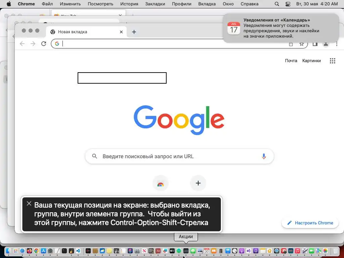Open the Trash in the Dock
This screenshot has width=344, height=258.
[335, 251]
